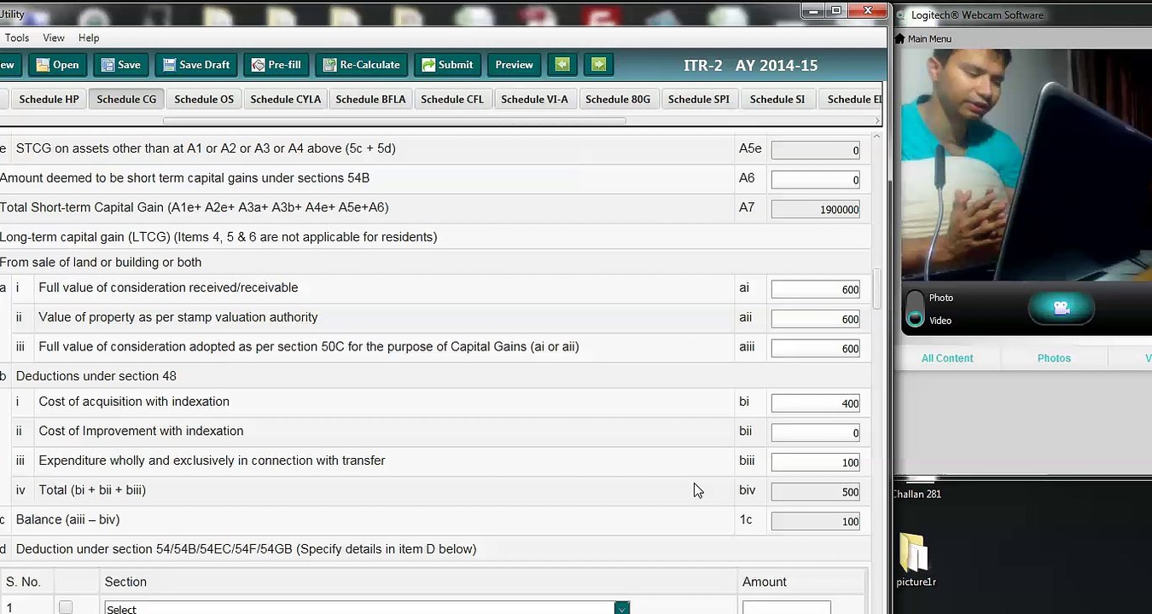
Task: Submit the ITR-2 return
Action: pyautogui.click(x=447, y=65)
